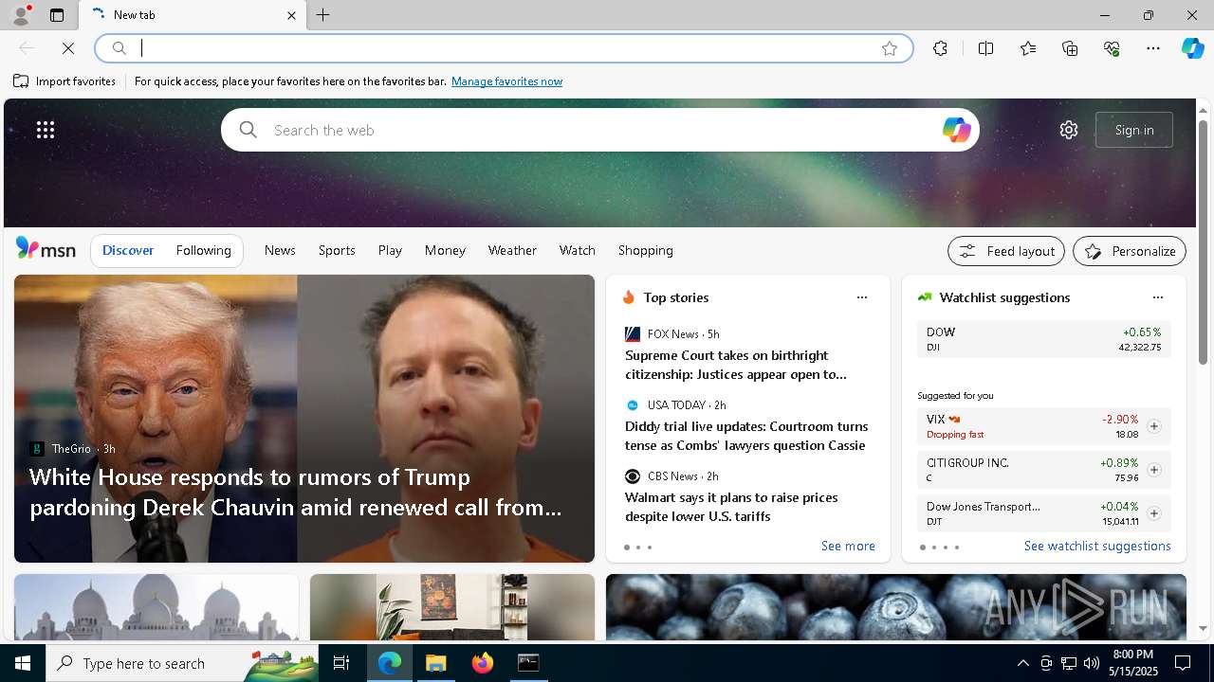Open Trump Derek Chauvin headline story
This screenshot has height=682, width=1214.
296,492
